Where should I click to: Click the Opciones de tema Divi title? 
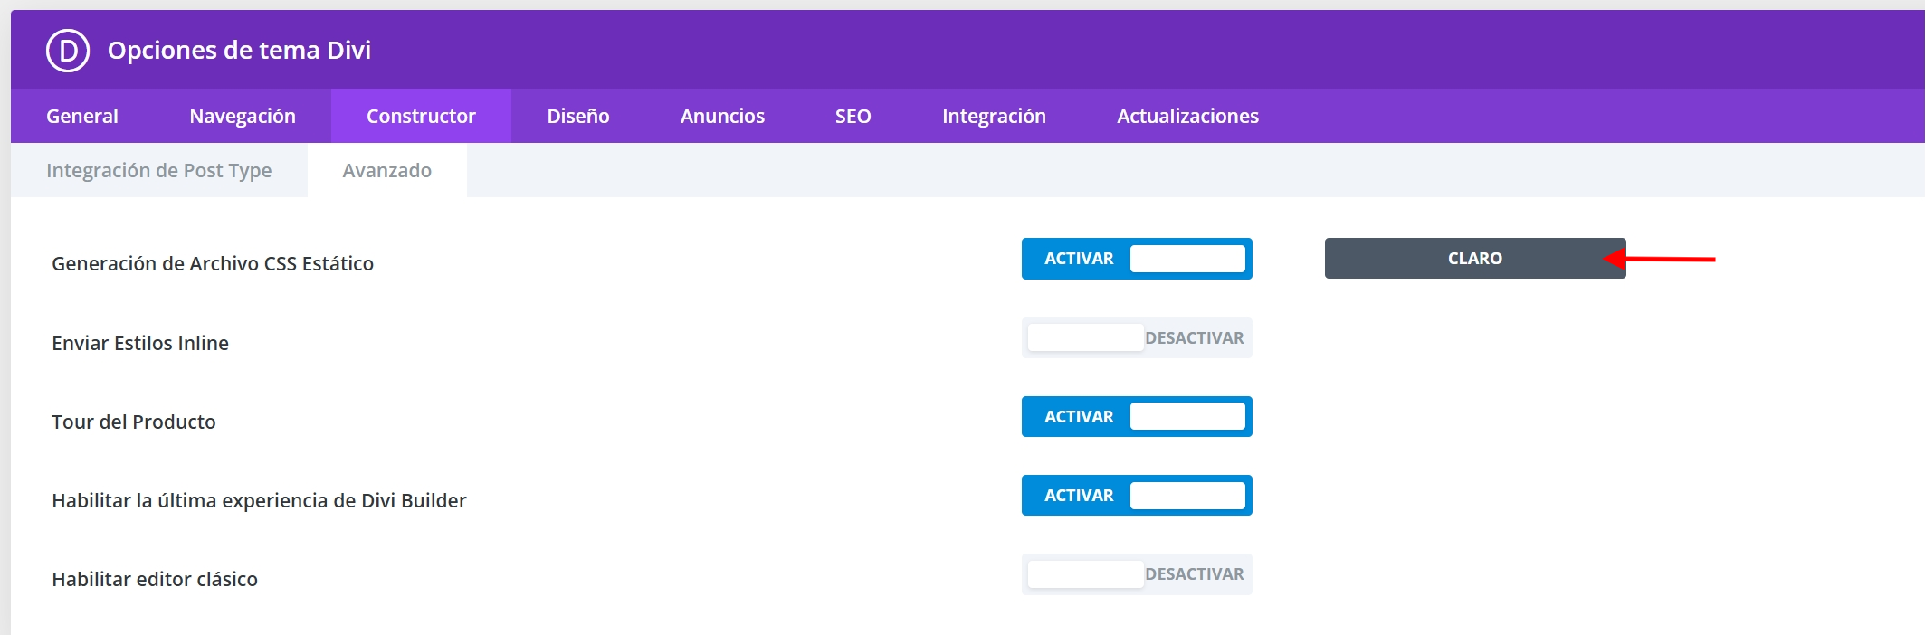click(x=239, y=50)
